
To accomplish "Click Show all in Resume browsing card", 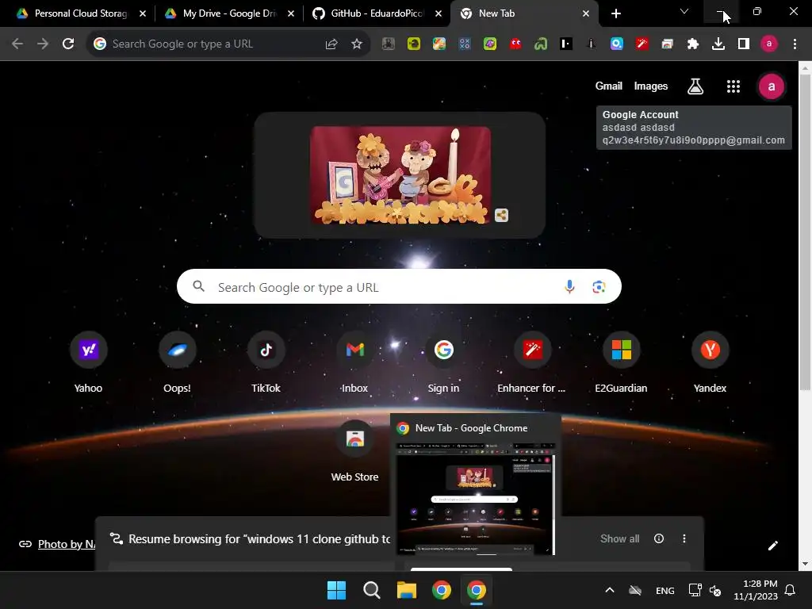I will (x=620, y=538).
